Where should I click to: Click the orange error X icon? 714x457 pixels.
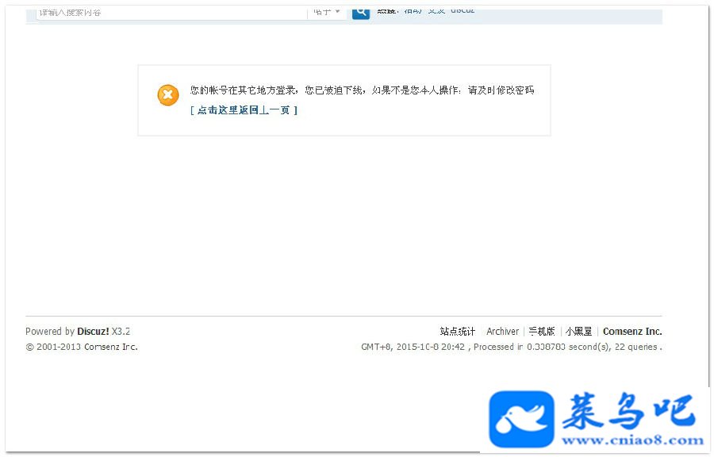(168, 95)
